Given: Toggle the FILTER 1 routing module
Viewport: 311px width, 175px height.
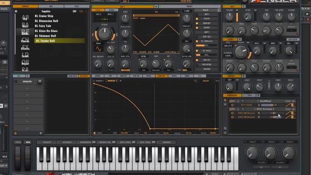Looking at the screenshot, I should (197, 28).
